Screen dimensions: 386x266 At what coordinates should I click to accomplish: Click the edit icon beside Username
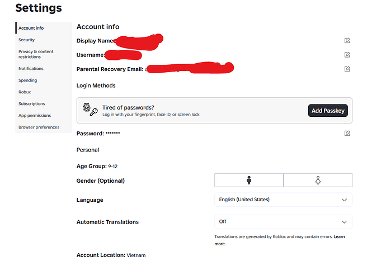coord(347,55)
